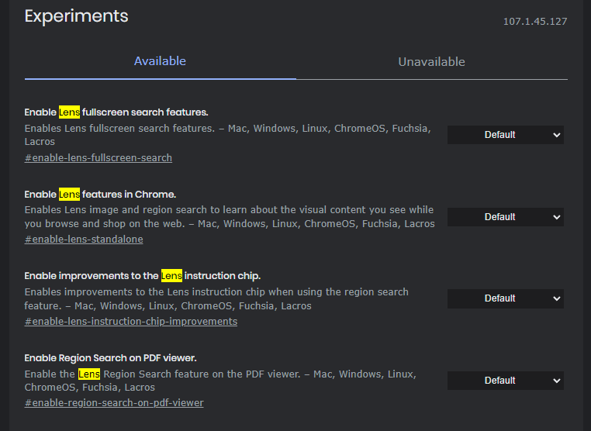Expand Lens instruction chip improvements dropdown
This screenshot has width=591, height=431.
coord(506,298)
